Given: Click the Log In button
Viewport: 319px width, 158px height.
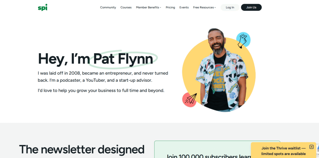Looking at the screenshot, I should tap(230, 7).
